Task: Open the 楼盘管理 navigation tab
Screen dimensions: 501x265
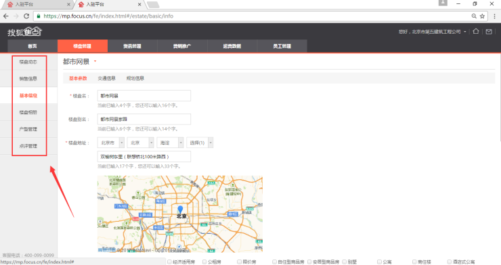Action: (x=83, y=46)
